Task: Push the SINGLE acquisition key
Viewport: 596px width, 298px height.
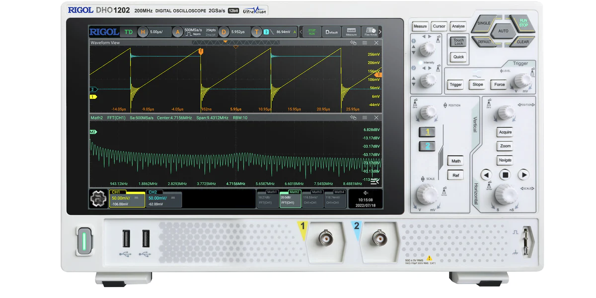Action: point(484,24)
